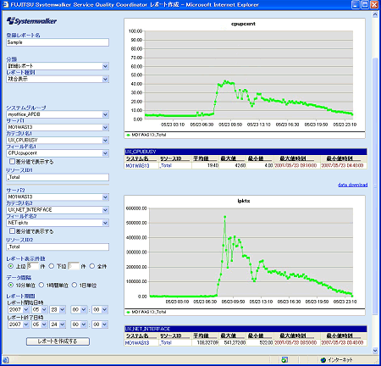Click the UX_NET_INTERFACE table title bar
This screenshot has width=381, height=366.
point(246,329)
